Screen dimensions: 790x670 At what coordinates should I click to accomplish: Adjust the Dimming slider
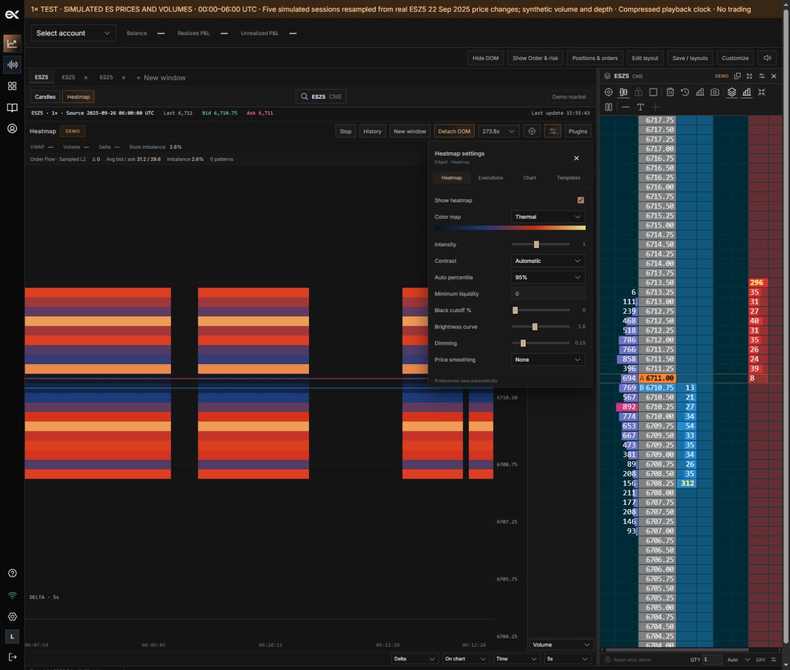[541, 343]
